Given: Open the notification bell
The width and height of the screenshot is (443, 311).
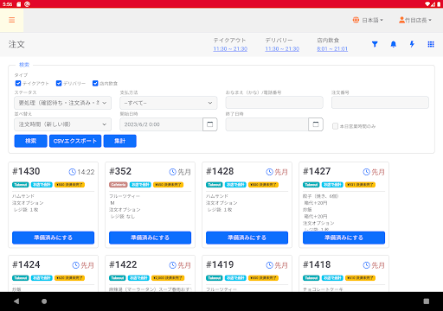Looking at the screenshot, I should coord(394,44).
